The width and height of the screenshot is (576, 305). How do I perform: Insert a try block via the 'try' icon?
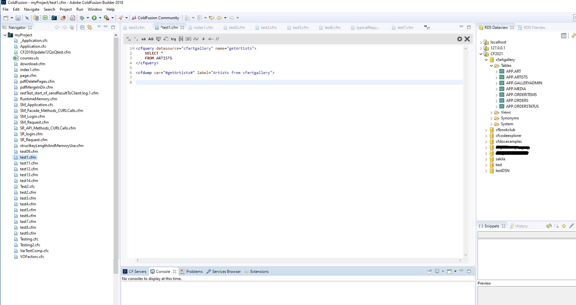(173, 39)
